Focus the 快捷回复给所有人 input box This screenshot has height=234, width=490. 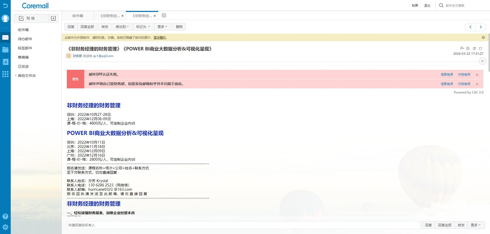pyautogui.click(x=243, y=225)
